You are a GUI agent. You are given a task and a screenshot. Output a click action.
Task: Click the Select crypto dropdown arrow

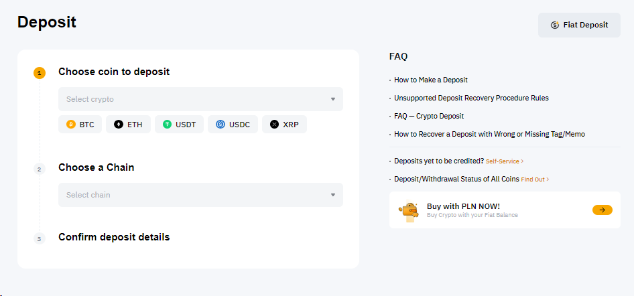[333, 99]
